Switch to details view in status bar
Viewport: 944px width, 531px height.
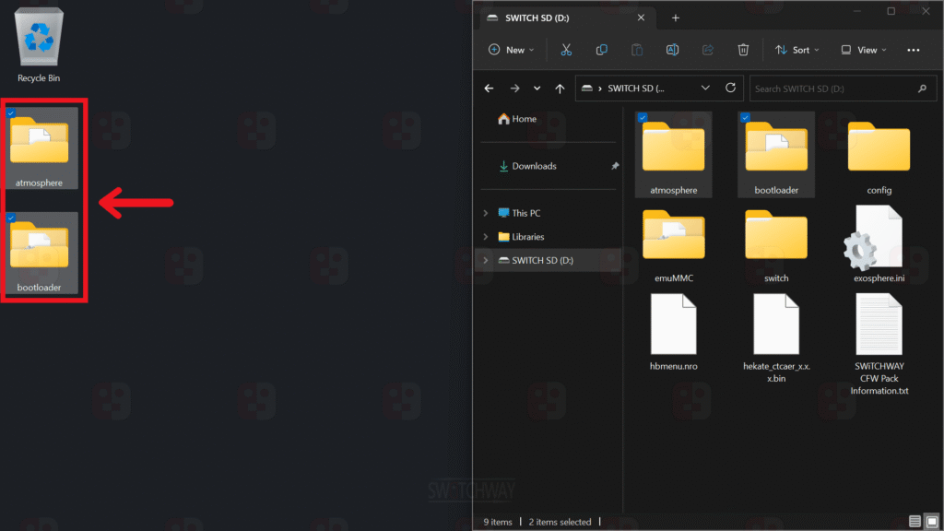[x=914, y=522]
